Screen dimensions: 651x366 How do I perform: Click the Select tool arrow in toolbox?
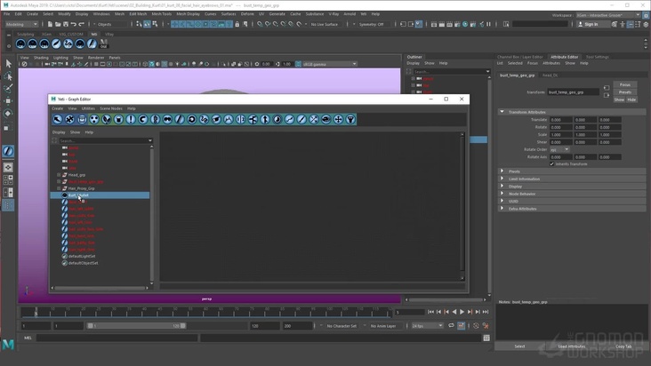click(8, 64)
